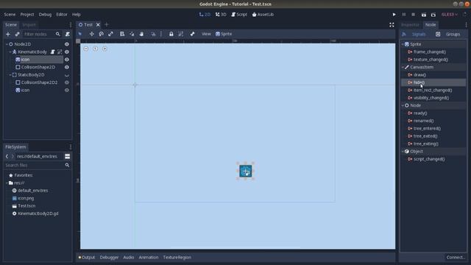Toggle visibility of CollisionShape2D

[67, 67]
